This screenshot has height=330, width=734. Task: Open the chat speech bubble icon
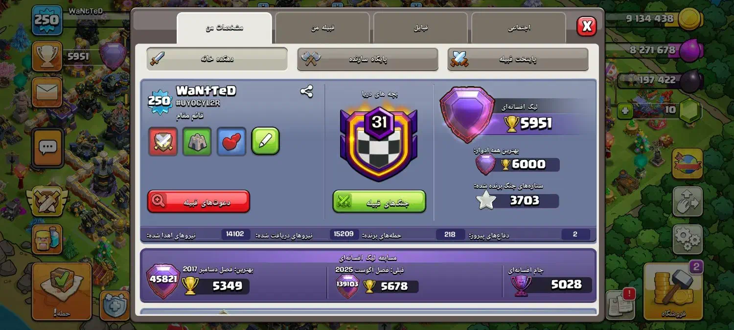point(47,147)
